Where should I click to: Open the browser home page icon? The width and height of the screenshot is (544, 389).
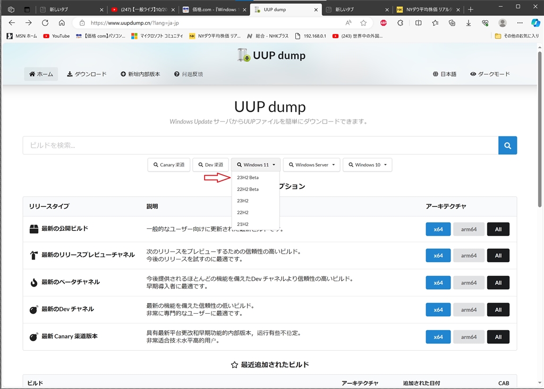(x=62, y=23)
